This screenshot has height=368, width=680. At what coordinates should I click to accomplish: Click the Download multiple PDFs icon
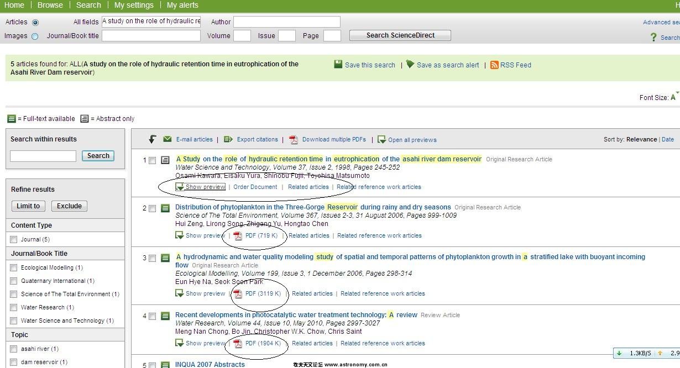pyautogui.click(x=294, y=140)
